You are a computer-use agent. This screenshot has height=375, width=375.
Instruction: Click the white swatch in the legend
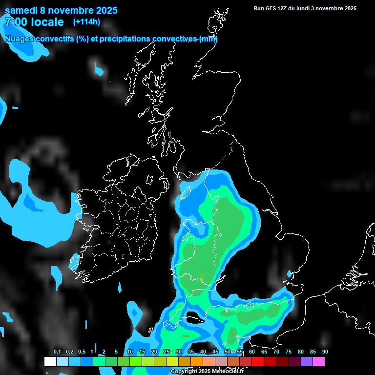point(50,361)
